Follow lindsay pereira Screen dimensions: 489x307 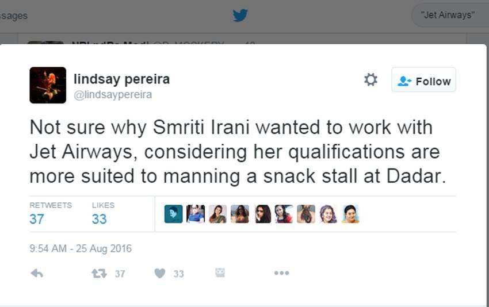coord(423,80)
